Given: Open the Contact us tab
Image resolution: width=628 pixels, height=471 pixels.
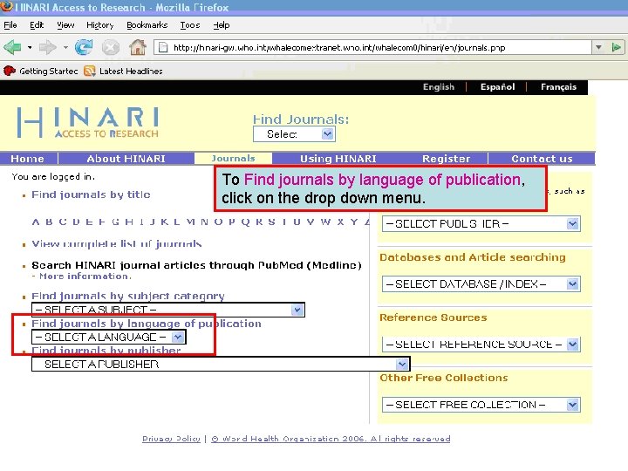Looking at the screenshot, I should [542, 159].
